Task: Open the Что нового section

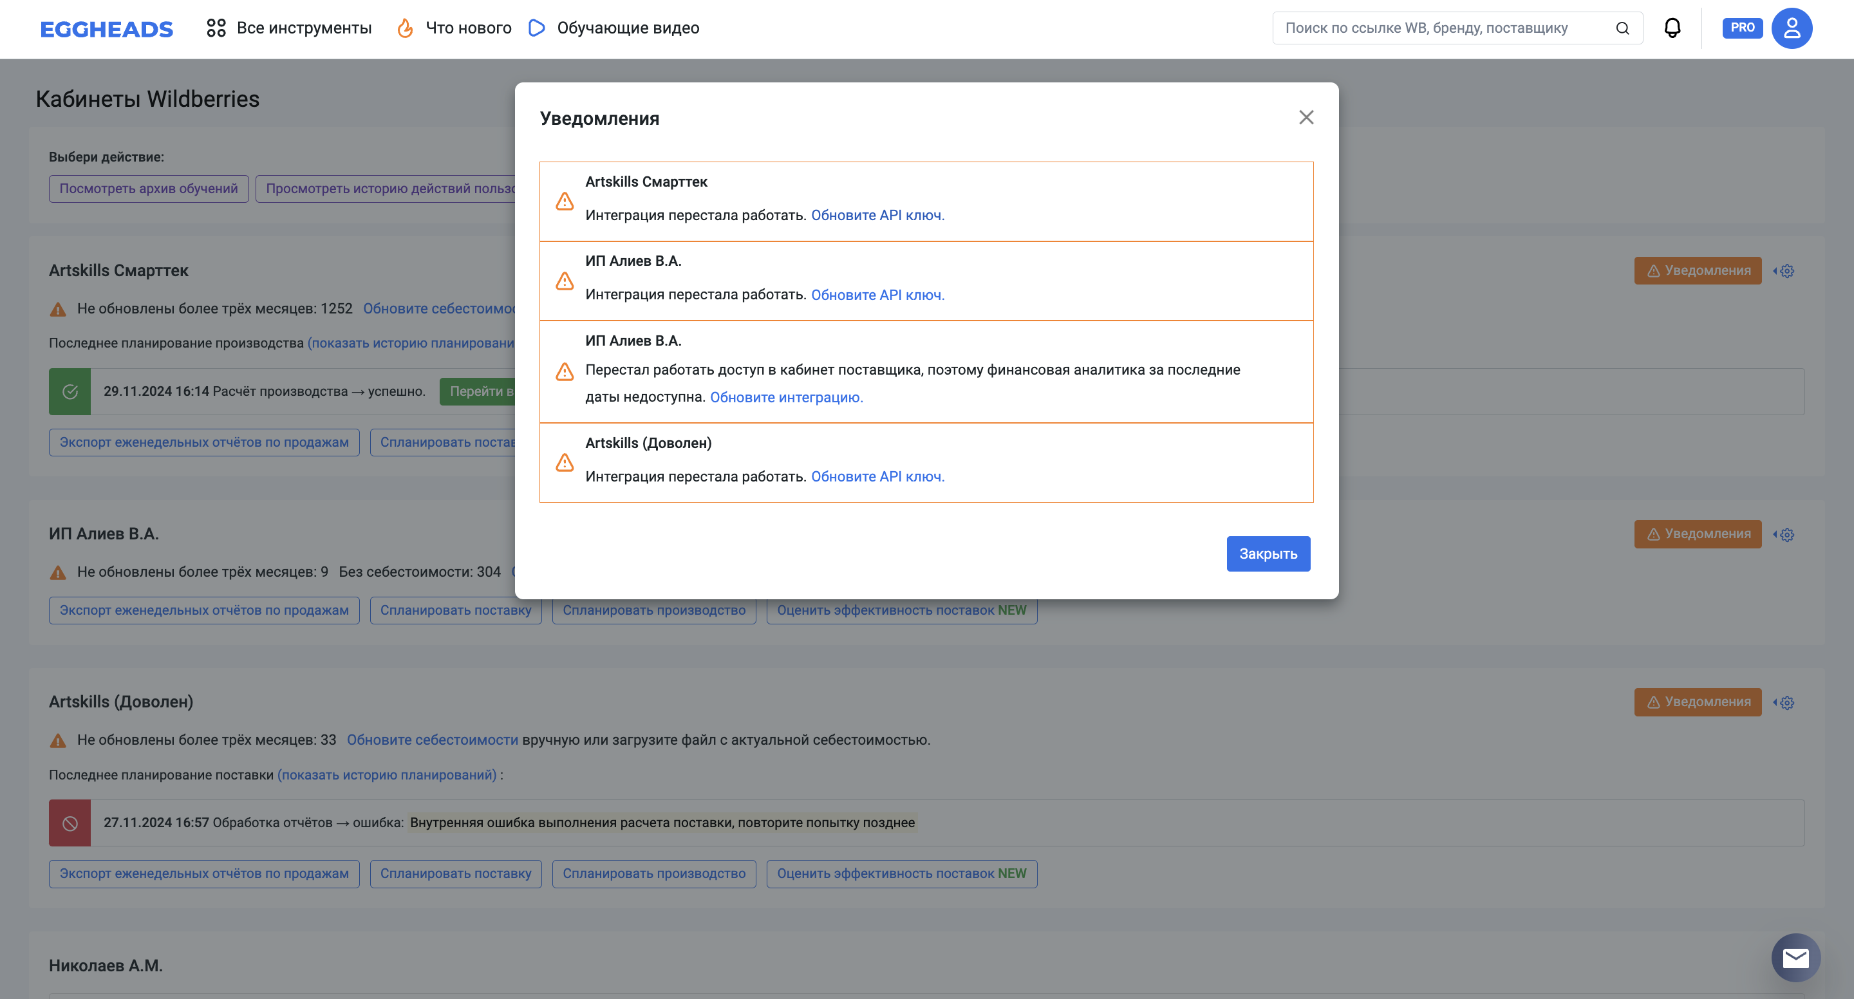Action: click(x=454, y=28)
